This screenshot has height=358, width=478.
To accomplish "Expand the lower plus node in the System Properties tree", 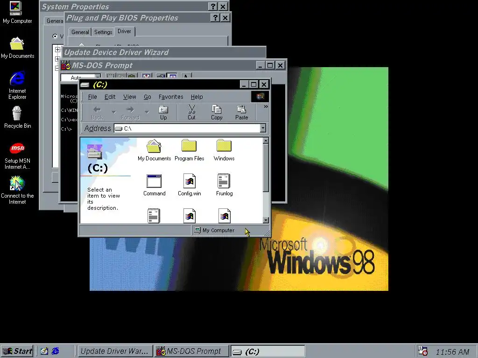I will (57, 59).
